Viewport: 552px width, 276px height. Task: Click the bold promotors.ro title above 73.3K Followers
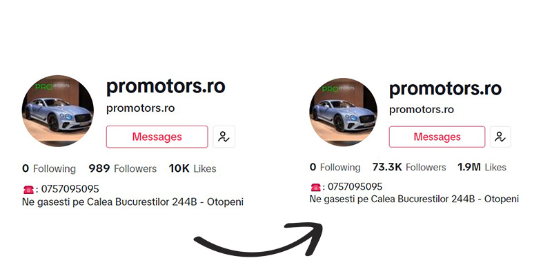tap(445, 88)
